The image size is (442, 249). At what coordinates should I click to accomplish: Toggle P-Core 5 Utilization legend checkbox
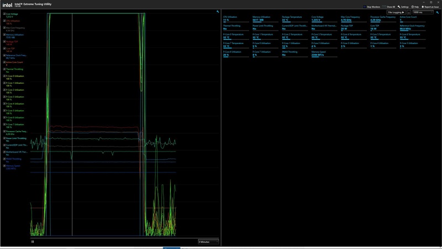pos(4,110)
